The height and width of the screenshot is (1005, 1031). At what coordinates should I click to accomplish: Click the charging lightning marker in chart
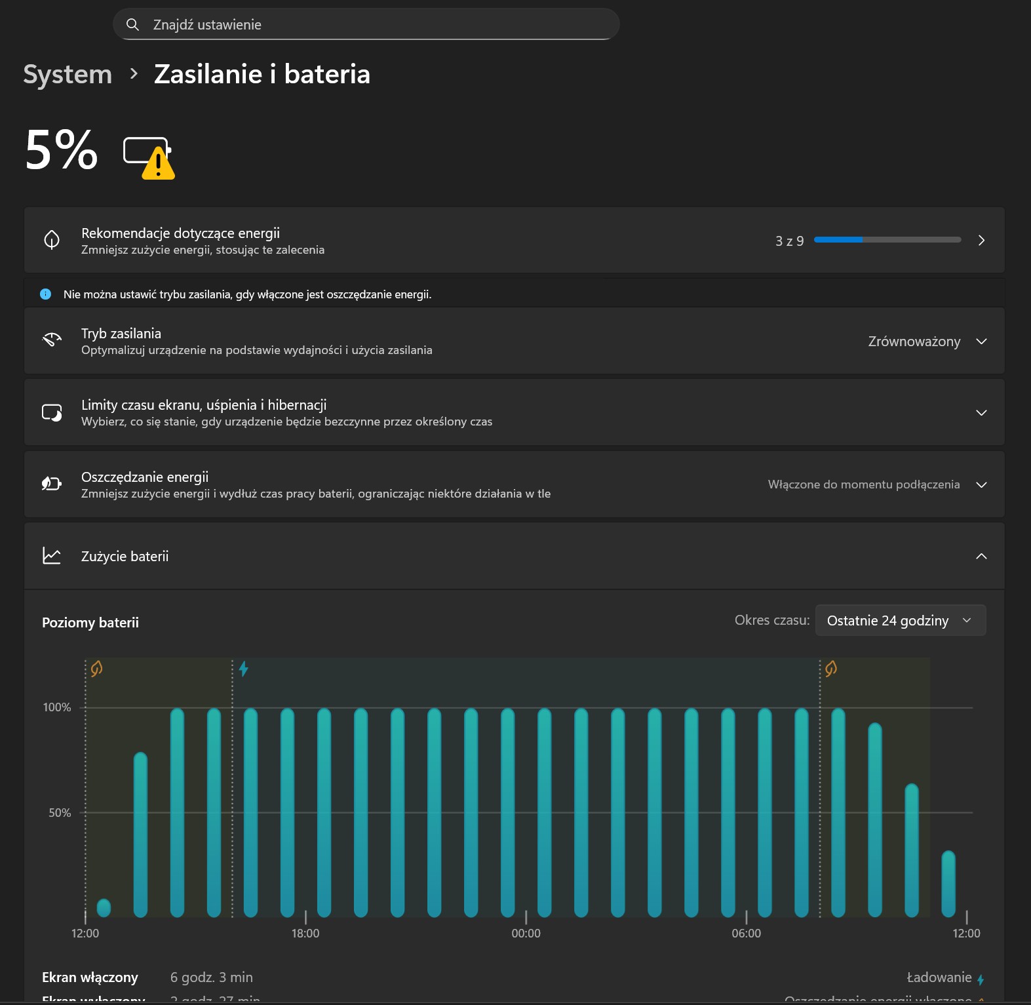click(244, 669)
